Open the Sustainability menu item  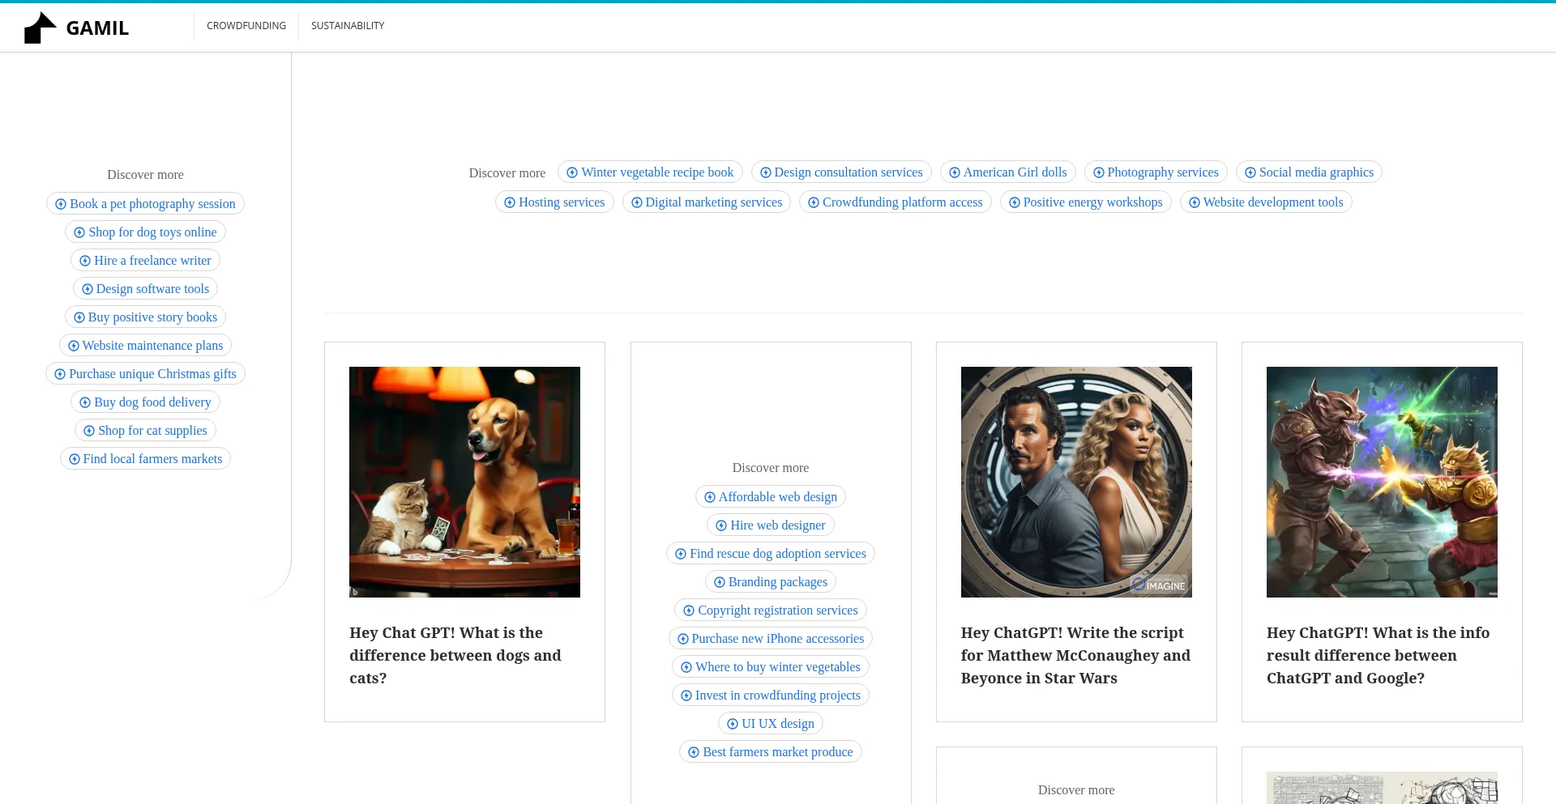(x=348, y=26)
